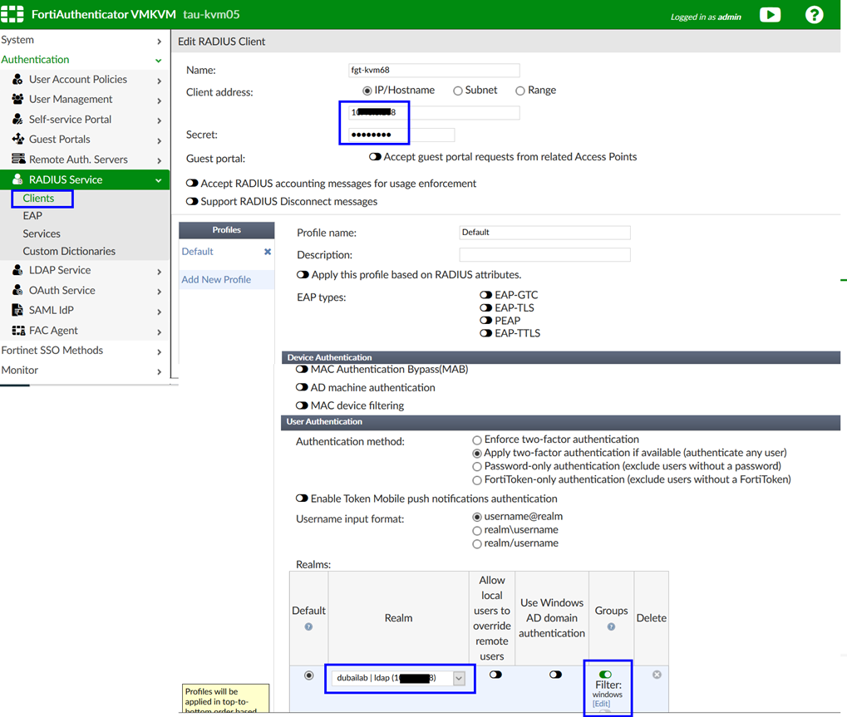Enable Token Mobile push notifications
The image size is (847, 717).
[302, 498]
